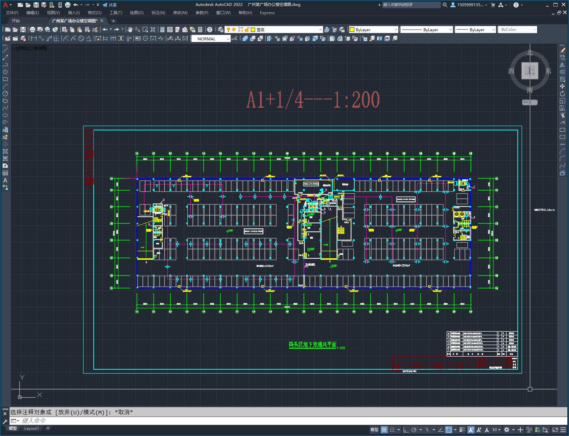Image resolution: width=569 pixels, height=436 pixels.
Task: Click the Erase tool in modify toolbar
Action: point(562,50)
